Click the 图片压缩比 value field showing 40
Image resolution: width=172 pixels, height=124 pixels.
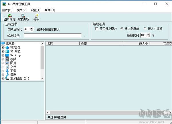27,29
